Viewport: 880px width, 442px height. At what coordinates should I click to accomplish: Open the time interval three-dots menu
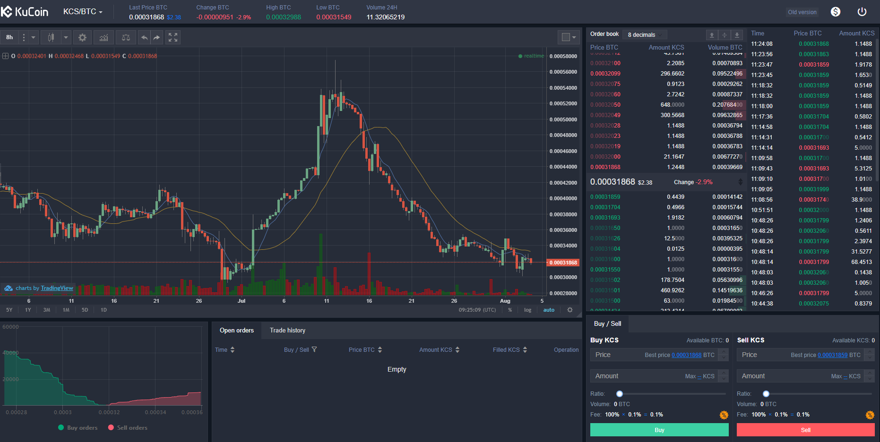tap(24, 37)
